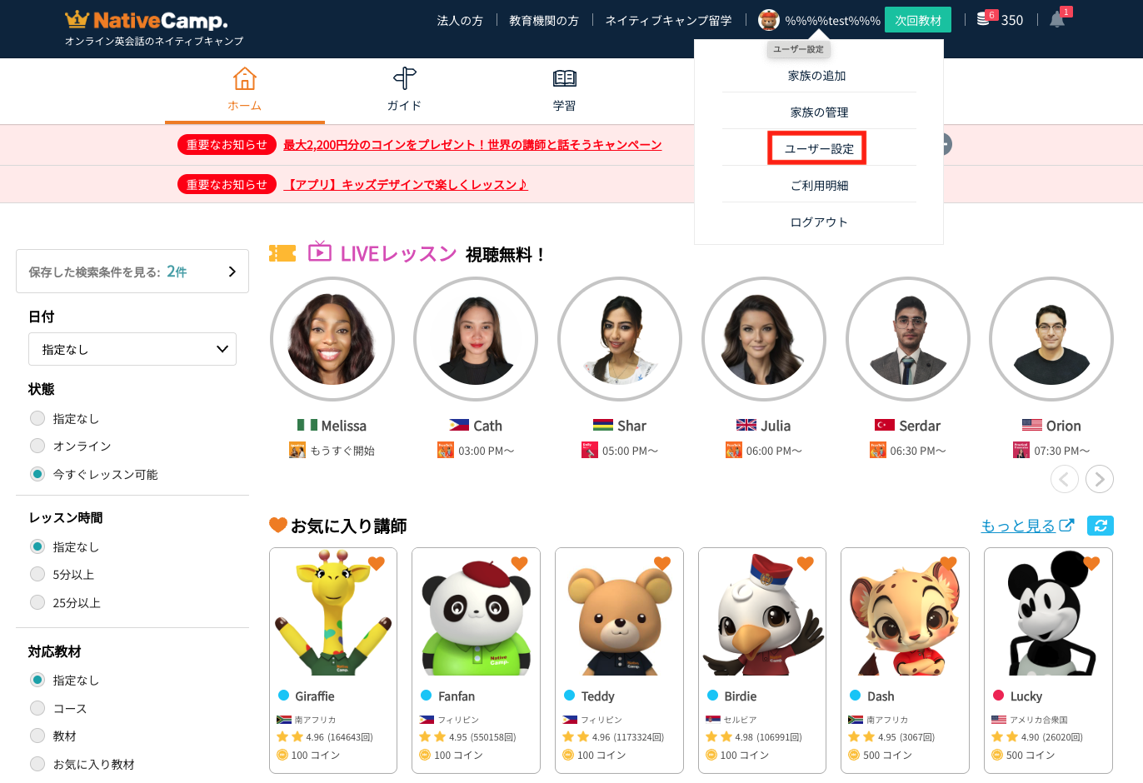Open the 日付 dropdown
Viewport: 1143px width, 783px height.
point(132,349)
